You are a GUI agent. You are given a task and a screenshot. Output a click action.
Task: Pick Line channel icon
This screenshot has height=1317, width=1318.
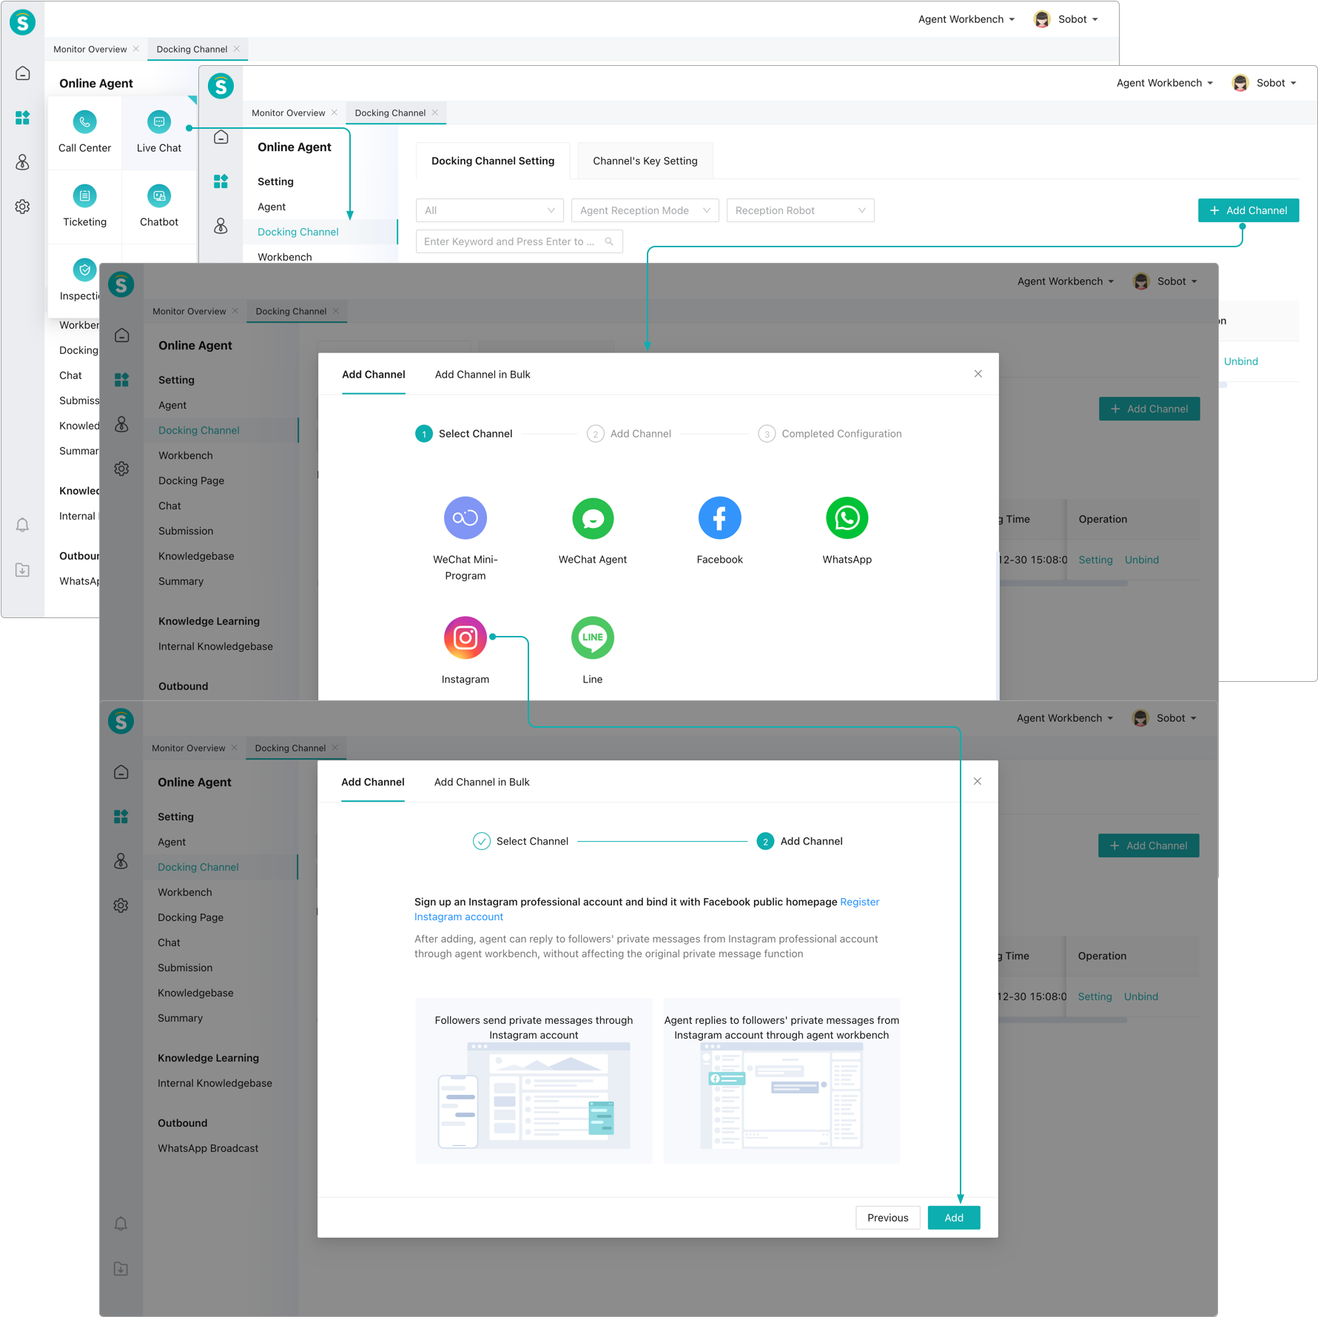(593, 637)
